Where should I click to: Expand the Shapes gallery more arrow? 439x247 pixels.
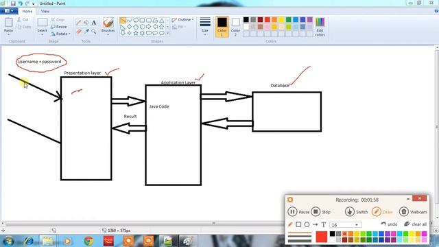167,33
